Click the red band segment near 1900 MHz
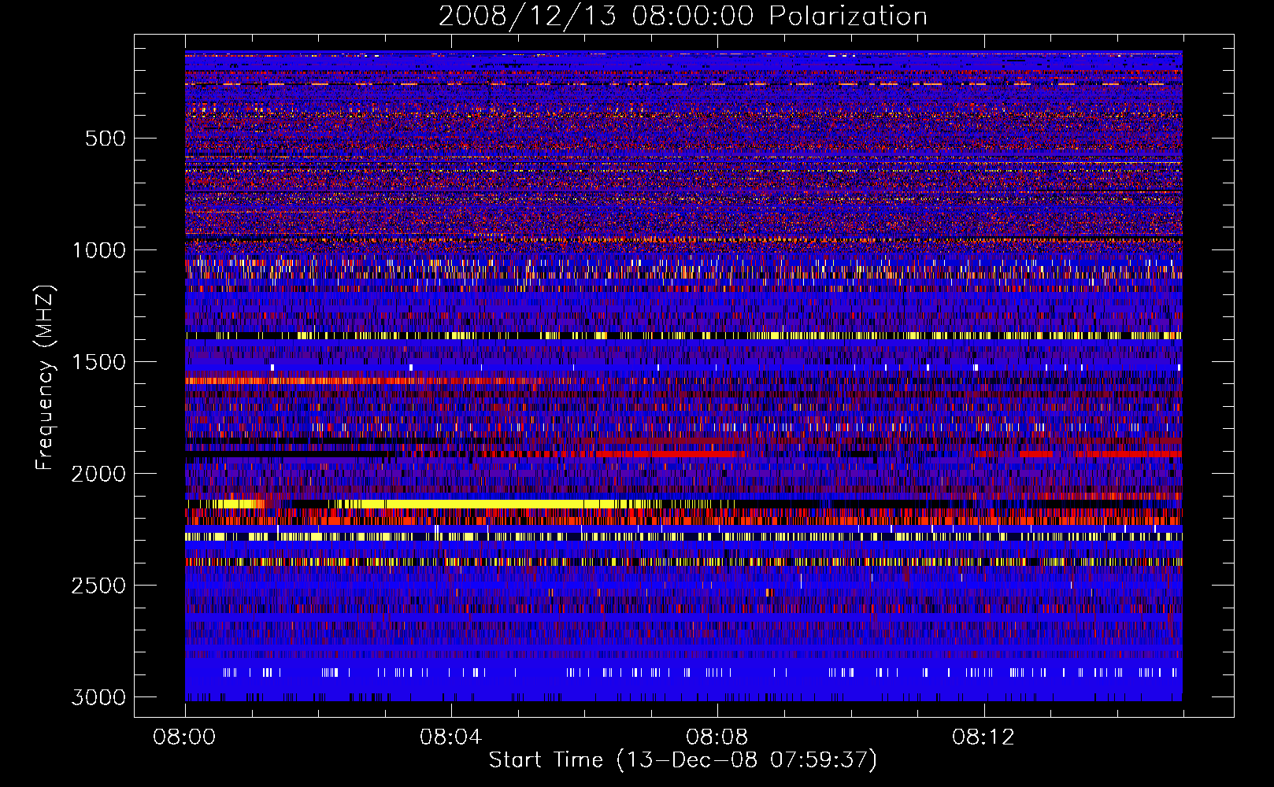 (665, 454)
